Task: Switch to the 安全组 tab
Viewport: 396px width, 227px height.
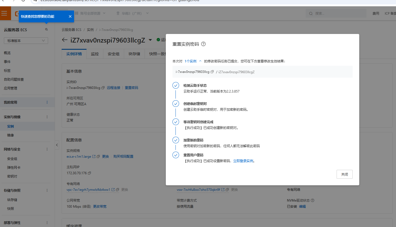Action: (114, 54)
